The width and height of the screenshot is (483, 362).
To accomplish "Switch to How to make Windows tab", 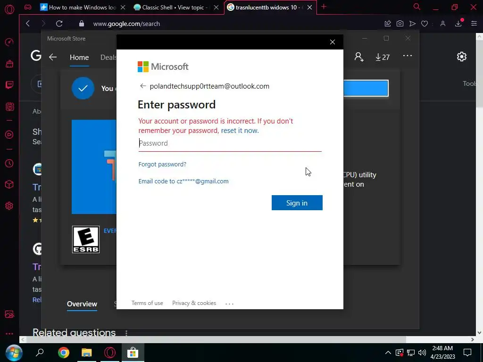I will click(x=79, y=8).
